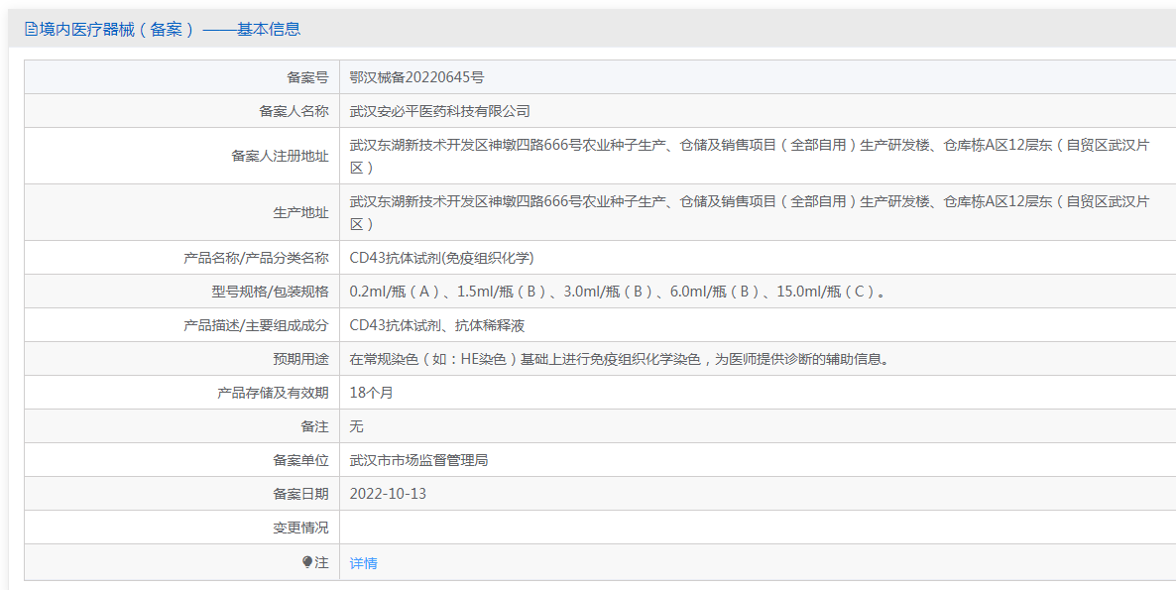Select the value 武汉市市场监督管理局
Viewport: 1176px width, 590px height.
(419, 460)
